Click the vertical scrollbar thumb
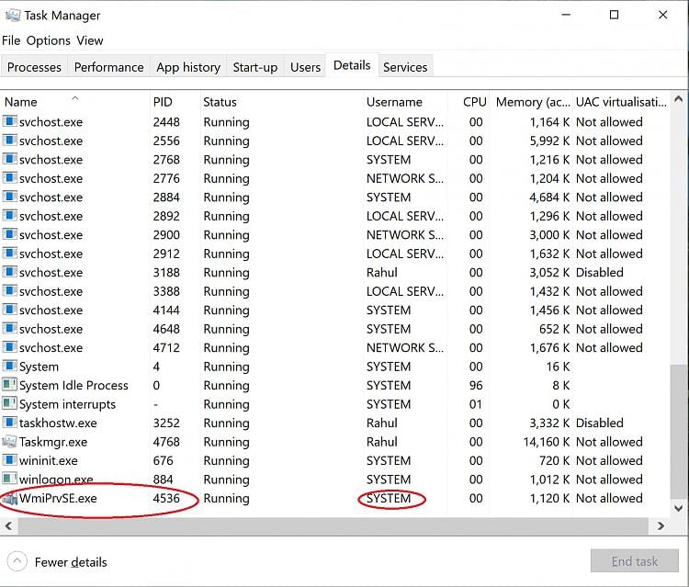Screen dimensions: 689x587 point(679,432)
